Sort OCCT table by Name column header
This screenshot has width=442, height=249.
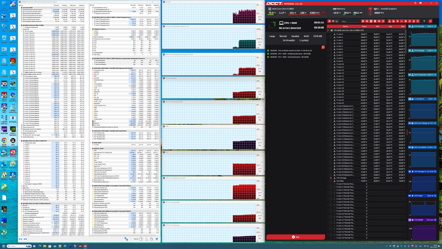(345, 26)
